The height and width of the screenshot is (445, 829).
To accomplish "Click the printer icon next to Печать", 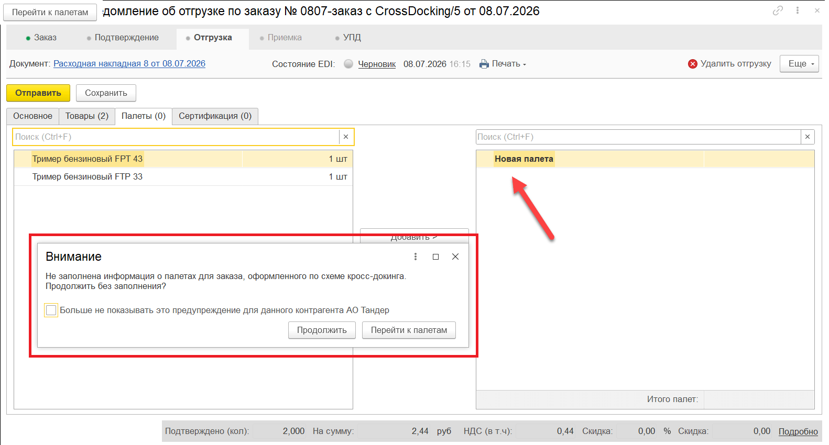I will coord(484,64).
